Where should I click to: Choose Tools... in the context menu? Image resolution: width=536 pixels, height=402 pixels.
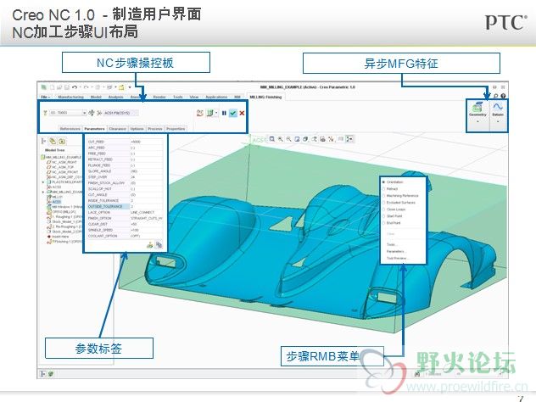[x=392, y=244]
